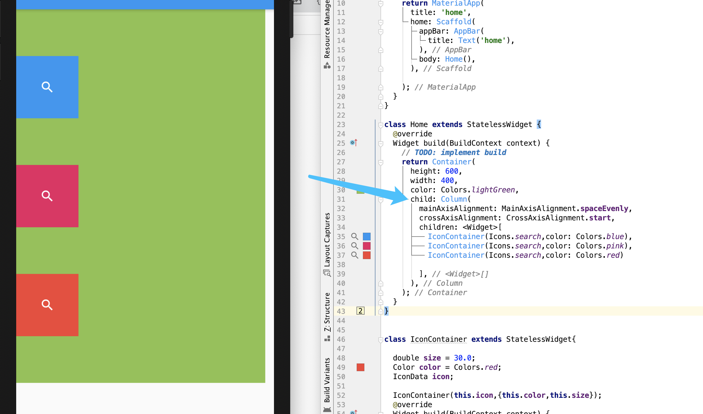Fold the return Container block
This screenshot has width=703, height=414.
[x=380, y=162]
